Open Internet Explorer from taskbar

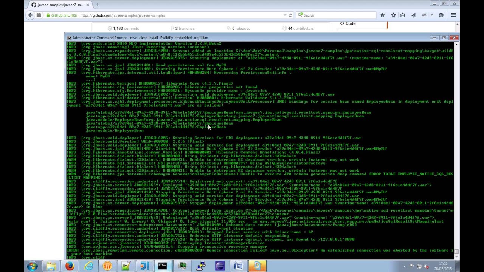click(x=88, y=266)
